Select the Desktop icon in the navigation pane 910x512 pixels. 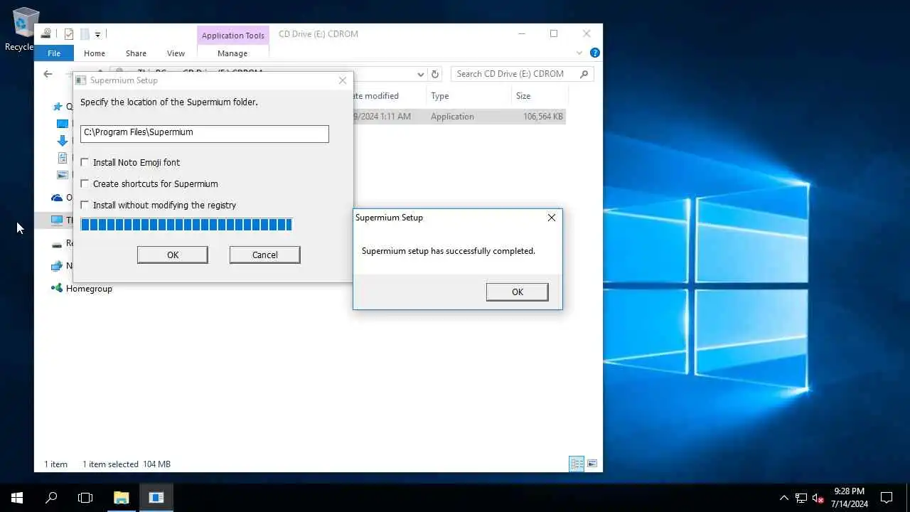click(x=63, y=124)
